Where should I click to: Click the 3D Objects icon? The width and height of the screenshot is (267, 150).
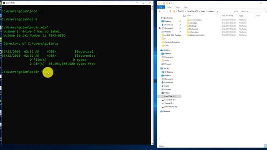pyautogui.click(x=163, y=72)
